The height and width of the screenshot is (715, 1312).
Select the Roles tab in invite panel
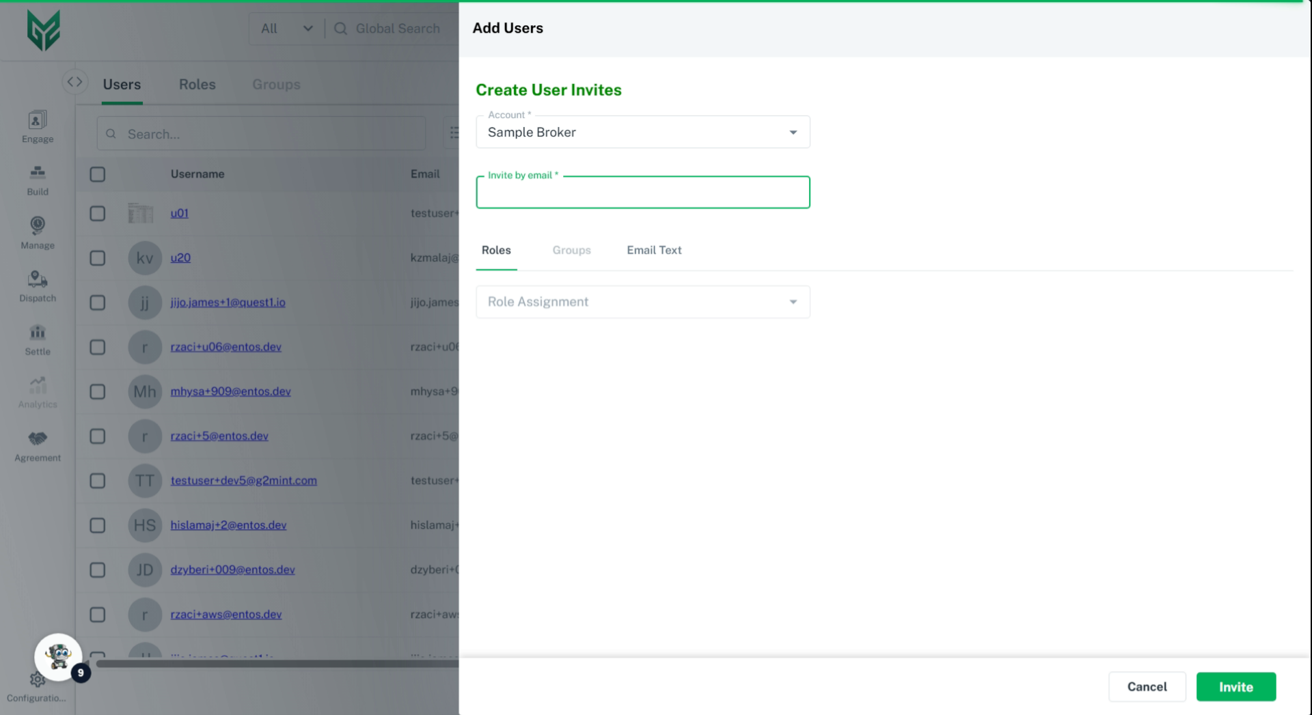(496, 251)
